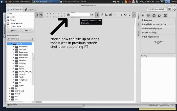Click the preferences sliders icon at top right
Image resolution: width=177 pixels, height=111 pixels.
pos(170,9)
